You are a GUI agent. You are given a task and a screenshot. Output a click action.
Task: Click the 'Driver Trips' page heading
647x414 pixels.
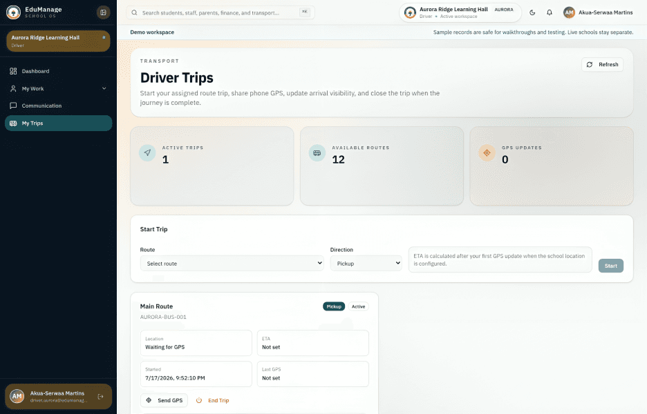coord(176,78)
